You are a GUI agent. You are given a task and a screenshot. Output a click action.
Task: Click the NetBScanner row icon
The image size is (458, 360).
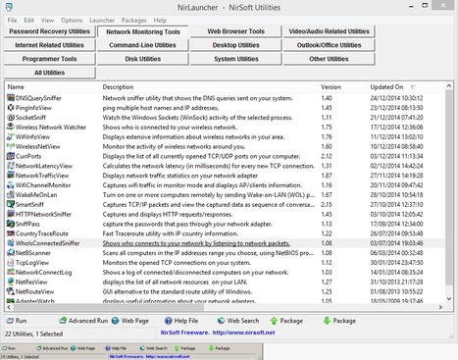click(11, 253)
